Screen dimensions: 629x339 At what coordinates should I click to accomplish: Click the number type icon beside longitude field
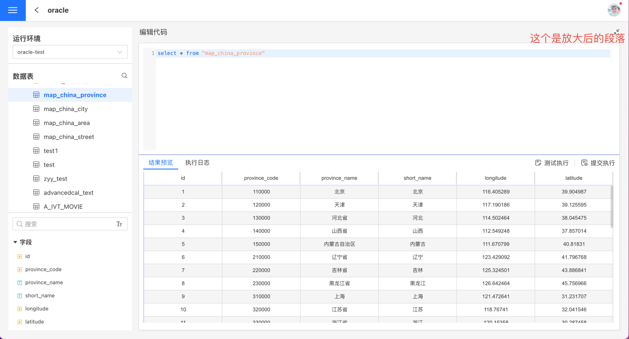20,309
